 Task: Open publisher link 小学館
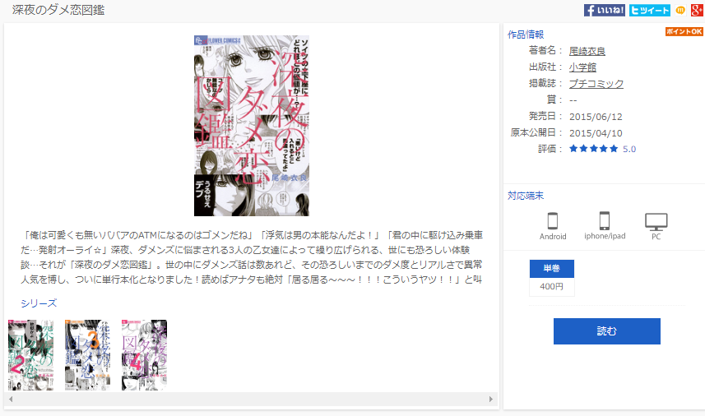(582, 67)
